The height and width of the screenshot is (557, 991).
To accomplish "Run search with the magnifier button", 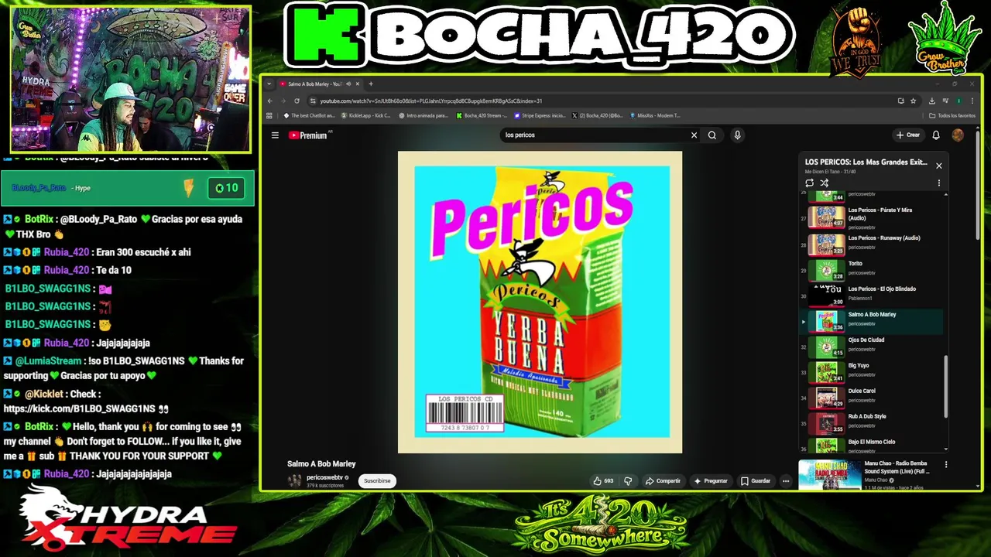I will coord(712,135).
